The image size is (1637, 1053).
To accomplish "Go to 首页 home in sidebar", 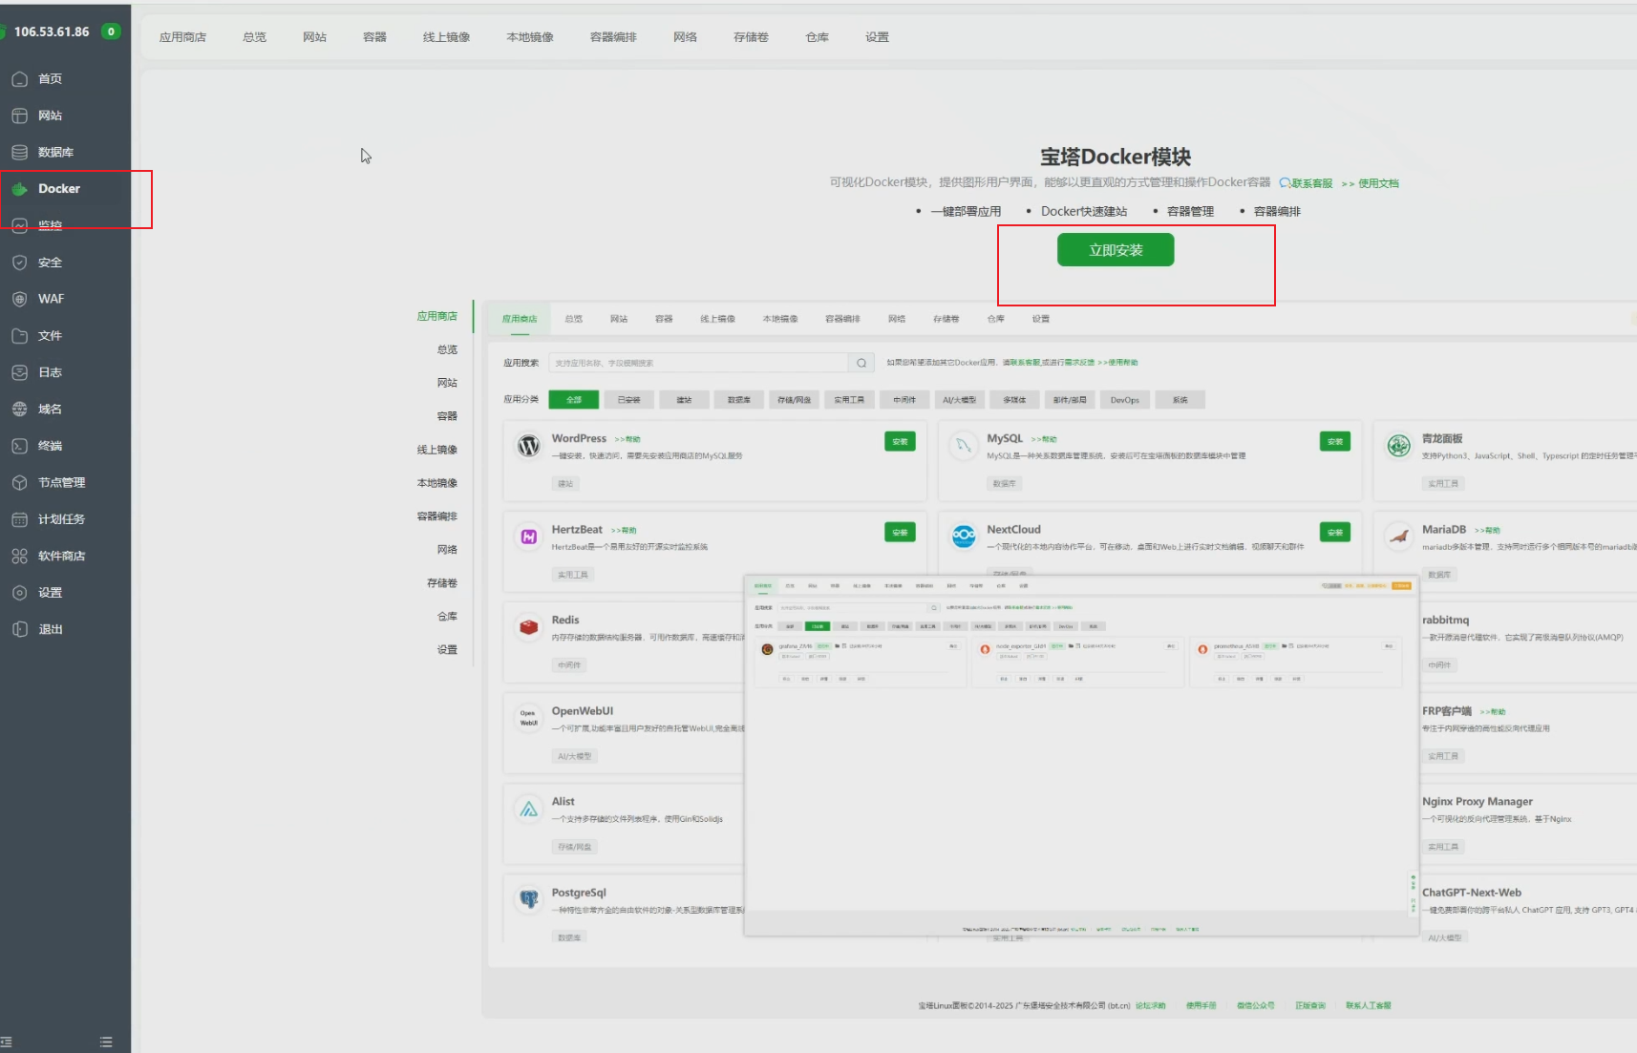I will click(x=50, y=79).
